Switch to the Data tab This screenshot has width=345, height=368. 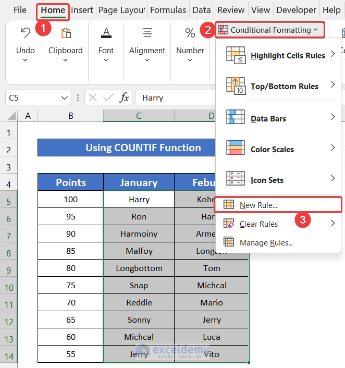coord(201,10)
